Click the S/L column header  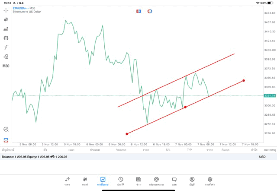coord(168,150)
